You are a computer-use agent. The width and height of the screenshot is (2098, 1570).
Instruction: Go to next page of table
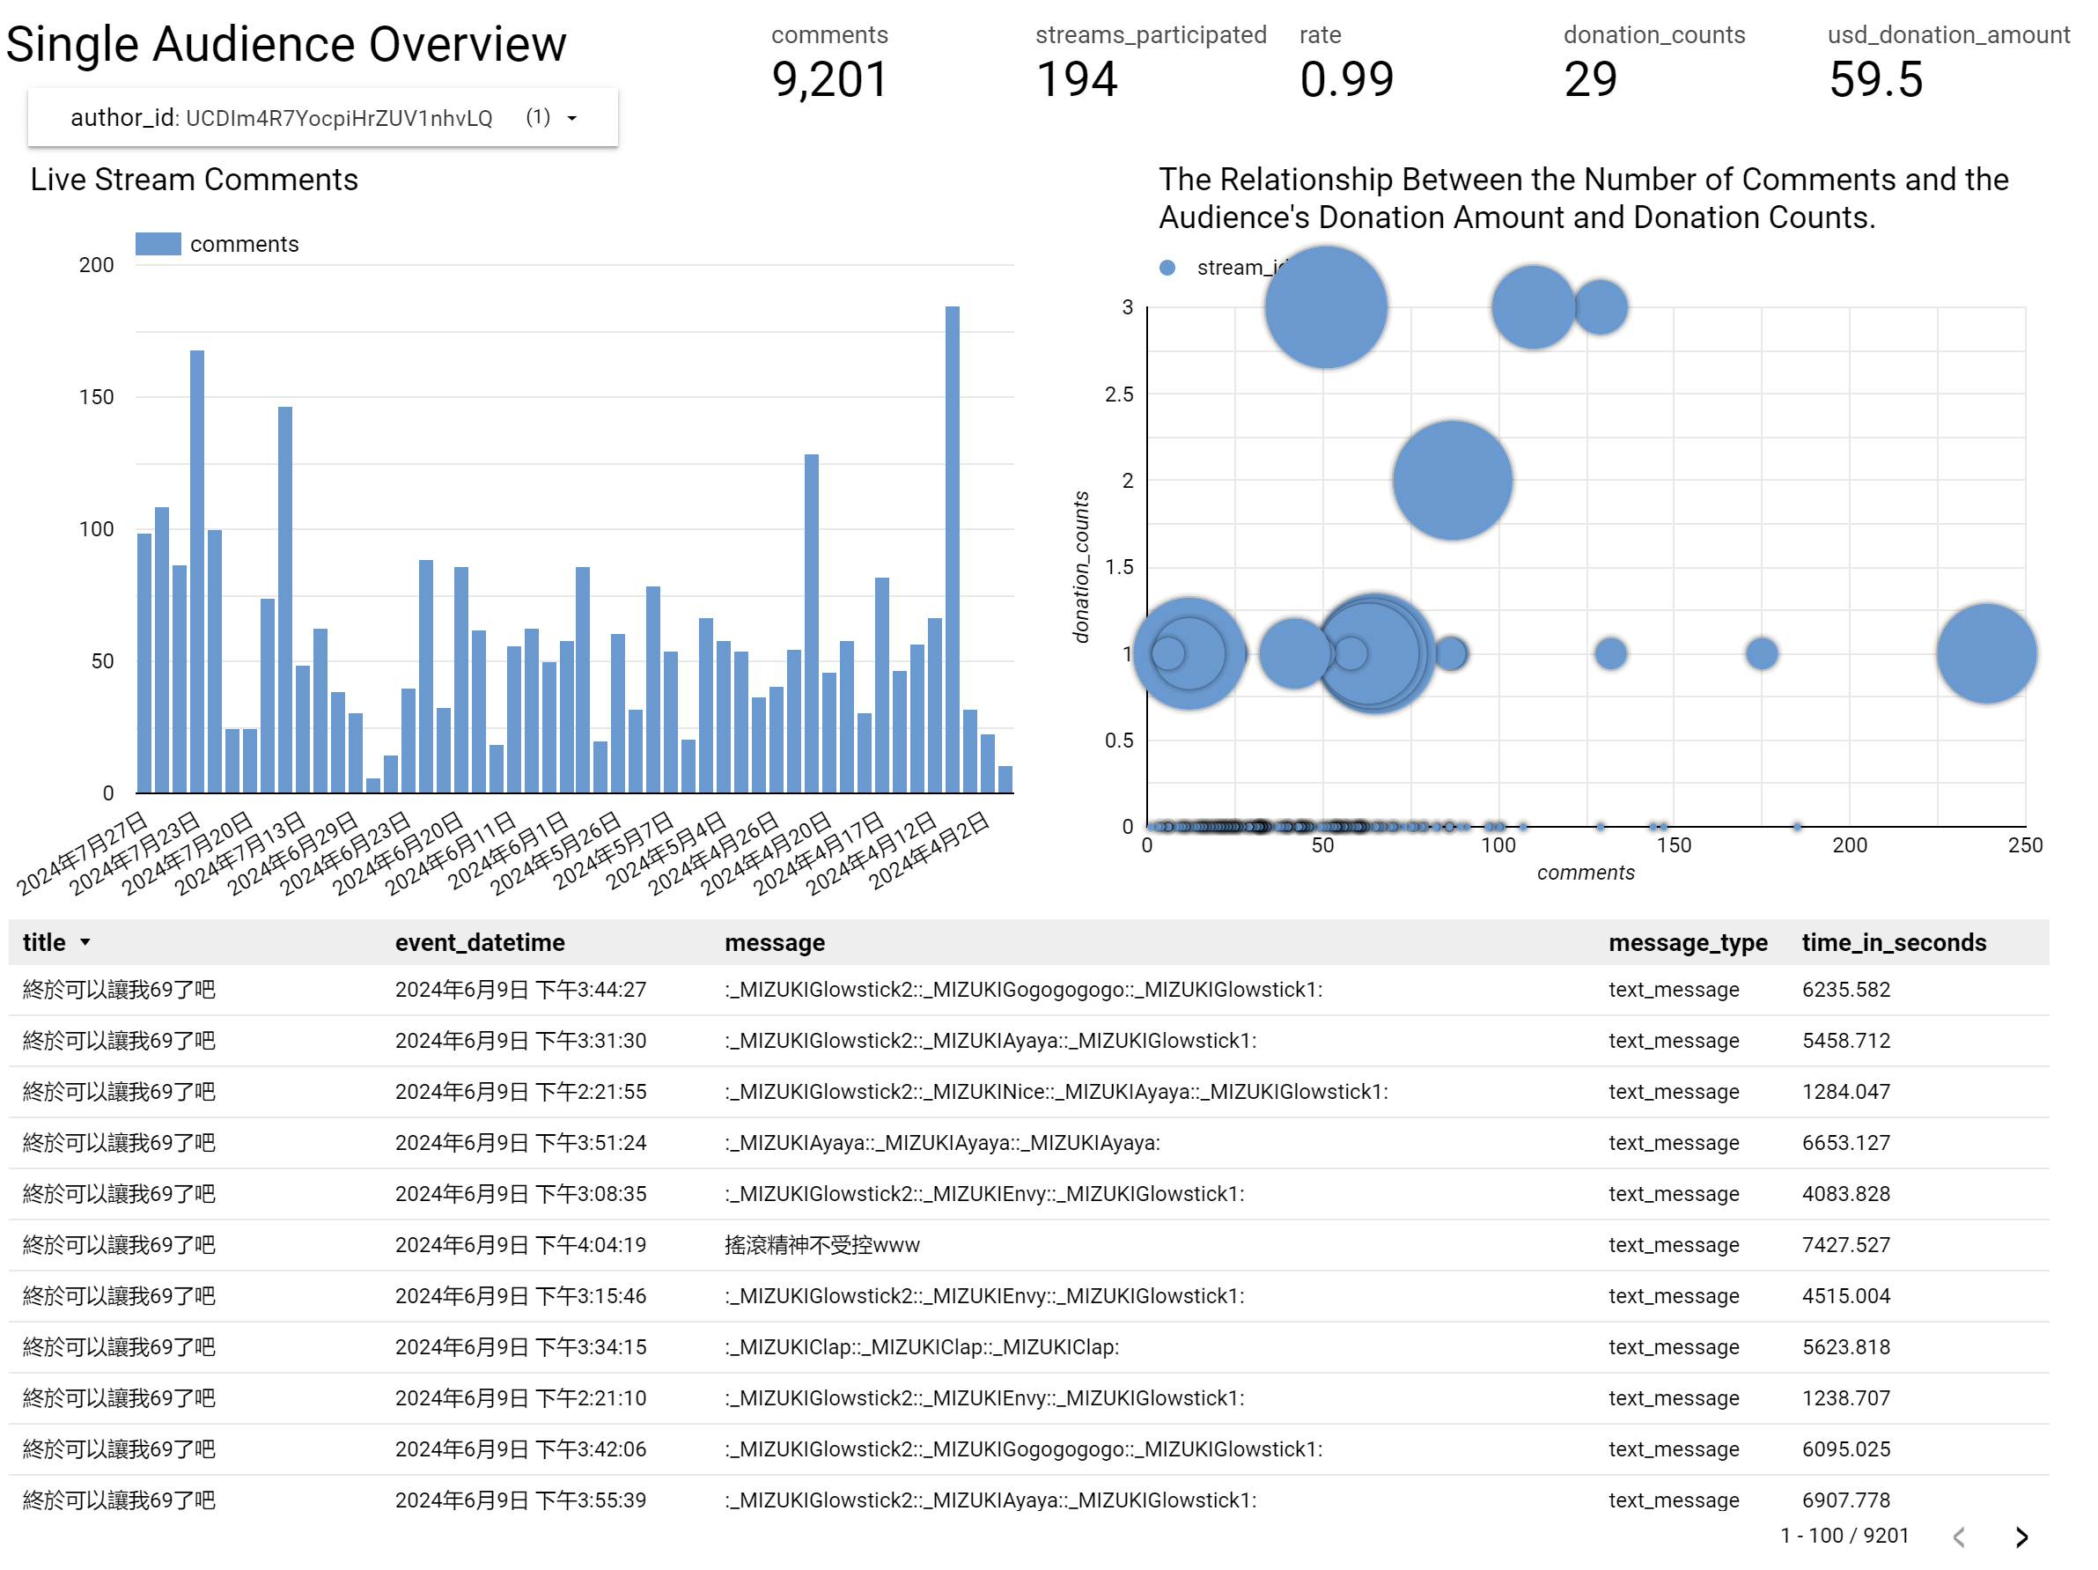(x=2021, y=1536)
